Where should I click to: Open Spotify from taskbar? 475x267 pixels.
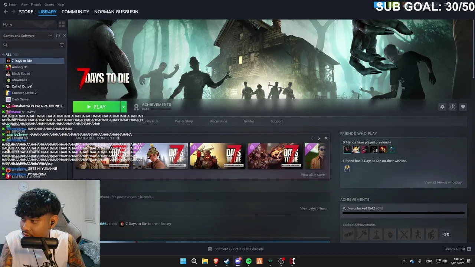pos(249,261)
